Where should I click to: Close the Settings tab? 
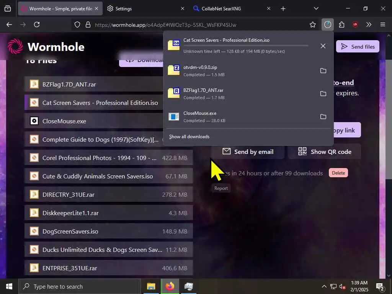pos(183,8)
